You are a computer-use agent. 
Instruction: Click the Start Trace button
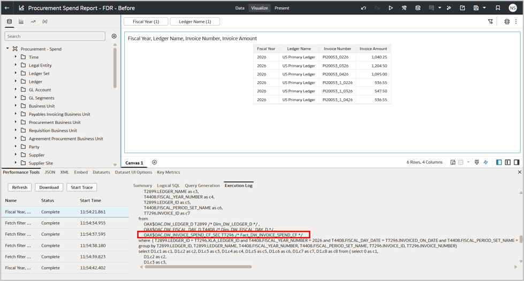(81, 187)
